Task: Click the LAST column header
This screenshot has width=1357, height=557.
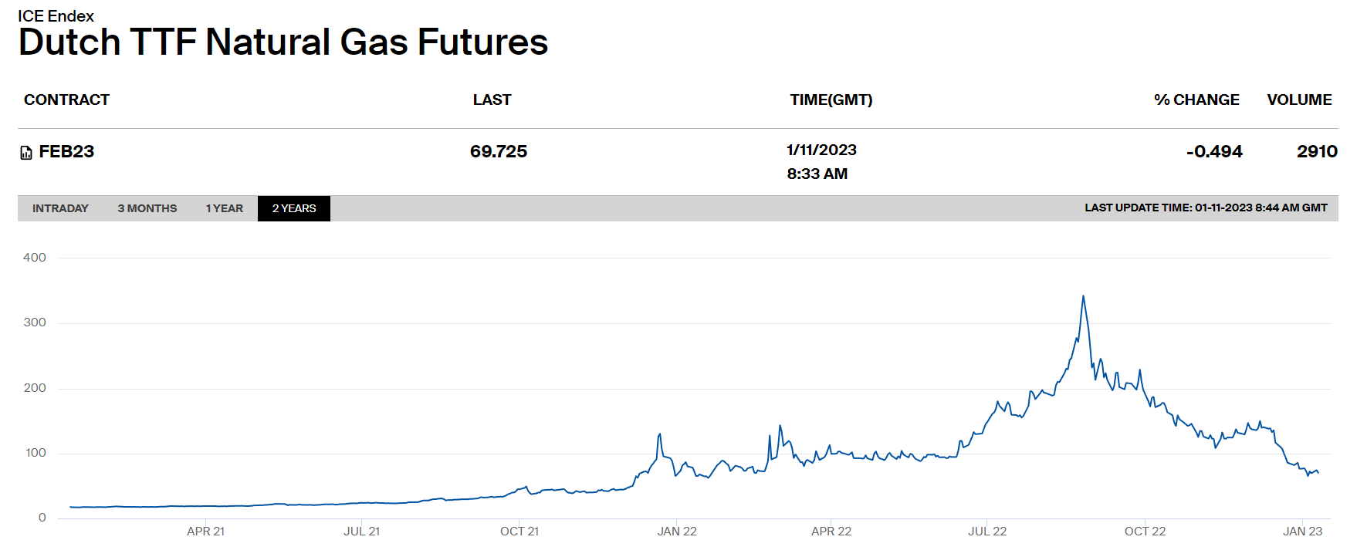Action: (x=492, y=100)
